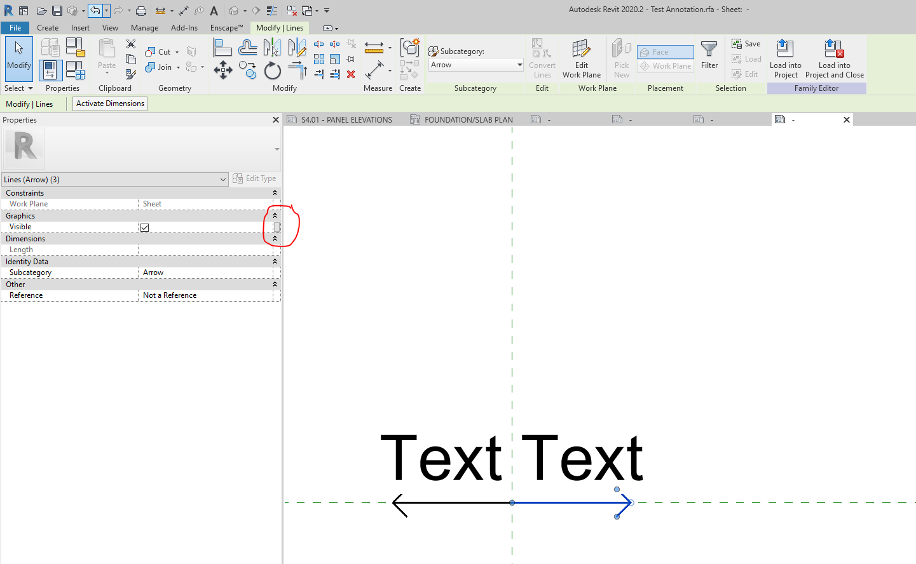Click the Work Plane placement toggle
Screen dimensions: 916x564
coord(665,65)
